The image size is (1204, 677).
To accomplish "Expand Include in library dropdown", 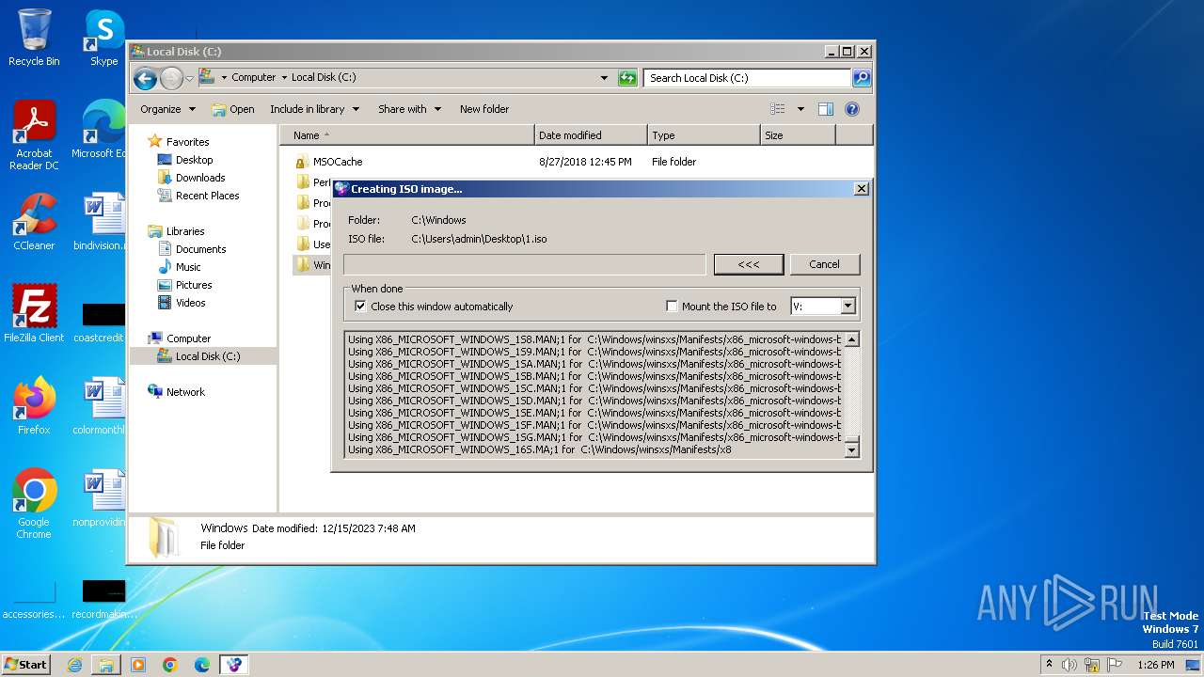I will (314, 109).
